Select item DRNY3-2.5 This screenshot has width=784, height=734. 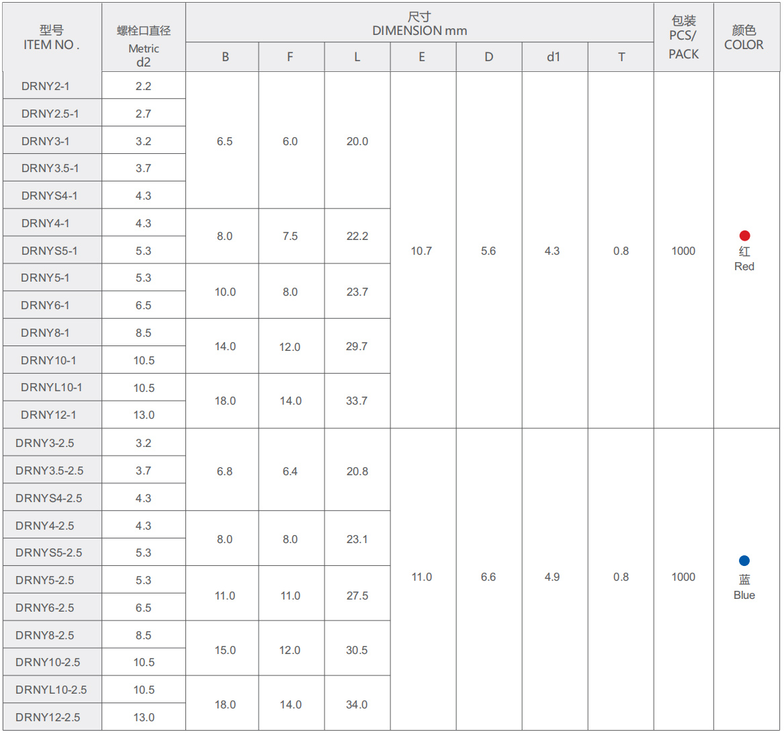[44, 444]
